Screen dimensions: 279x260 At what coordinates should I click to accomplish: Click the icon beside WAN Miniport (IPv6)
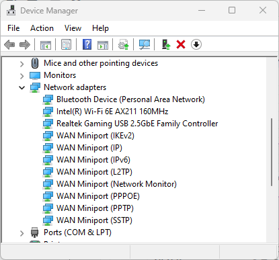(x=48, y=160)
